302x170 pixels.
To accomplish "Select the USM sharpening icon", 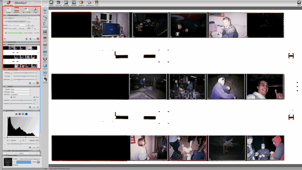I will 45,38.
